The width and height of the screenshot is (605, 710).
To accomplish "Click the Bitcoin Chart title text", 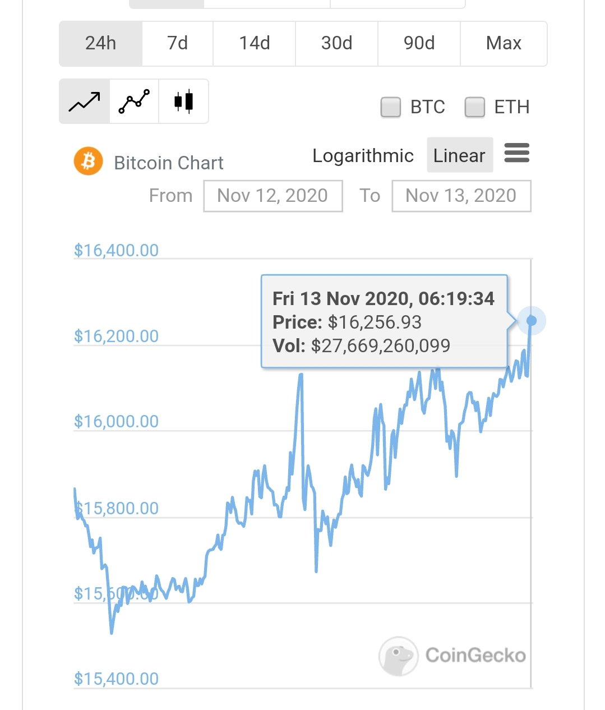I will pyautogui.click(x=169, y=163).
